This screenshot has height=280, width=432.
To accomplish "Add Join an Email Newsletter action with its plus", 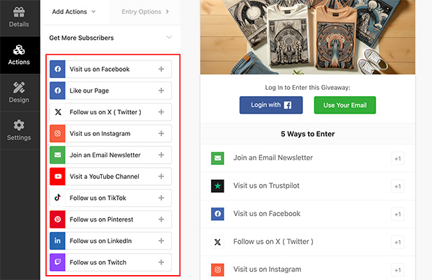I will pos(161,155).
